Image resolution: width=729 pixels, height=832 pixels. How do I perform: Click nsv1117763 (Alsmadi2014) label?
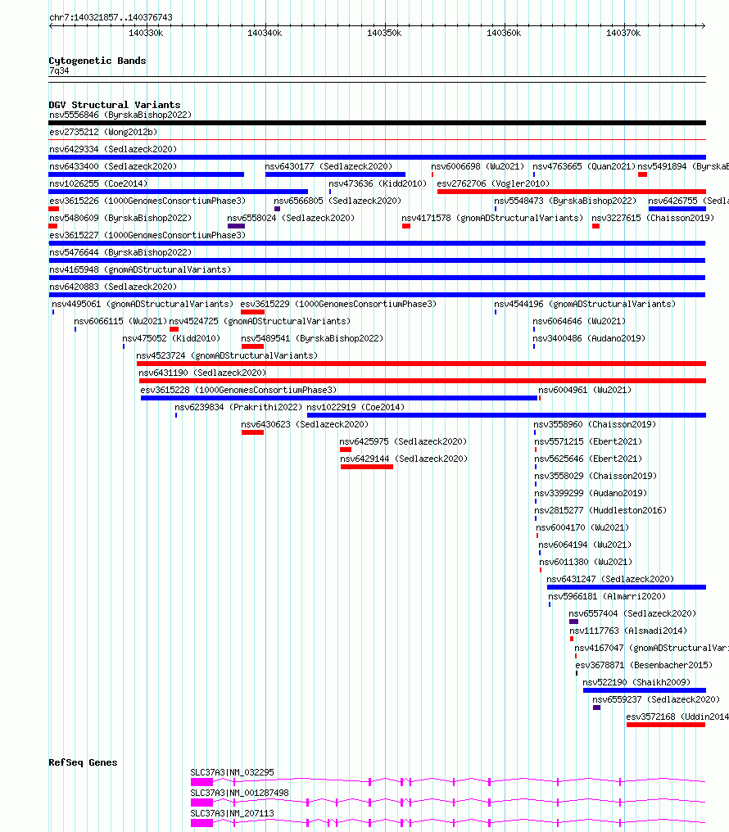628,631
